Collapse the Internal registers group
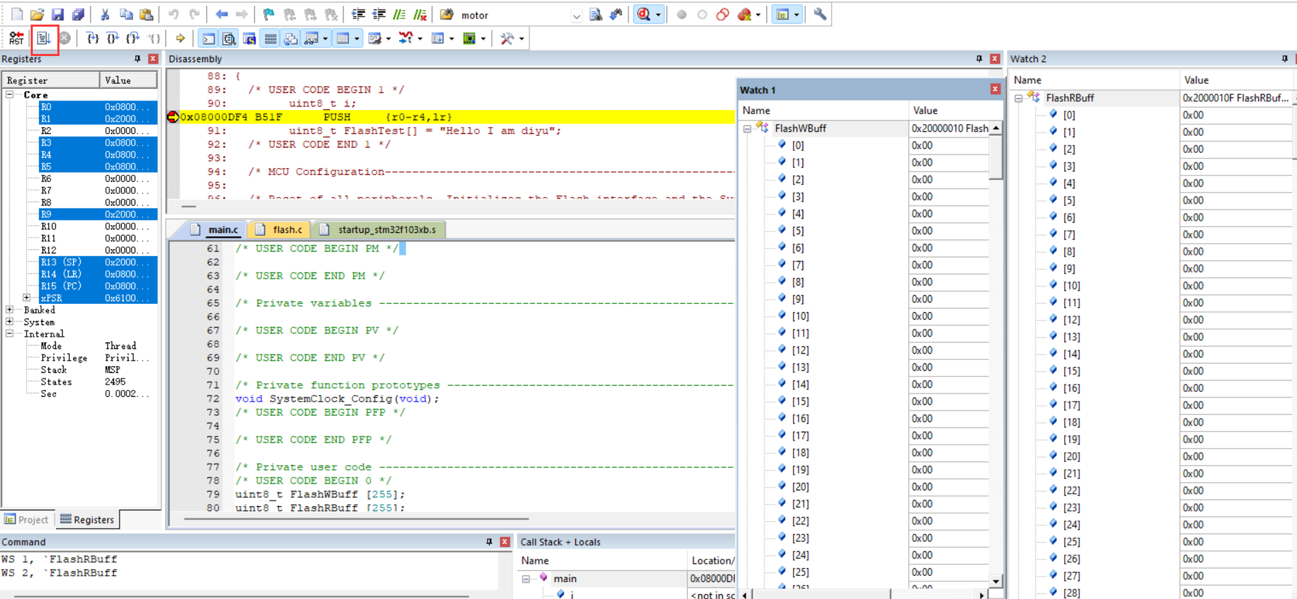 (x=10, y=334)
